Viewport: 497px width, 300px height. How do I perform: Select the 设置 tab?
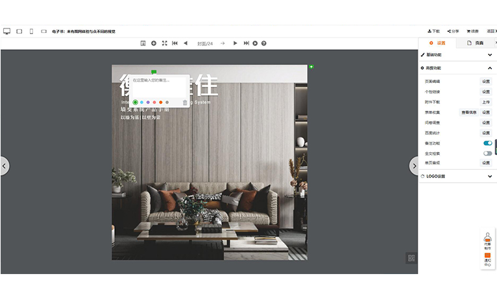[438, 43]
